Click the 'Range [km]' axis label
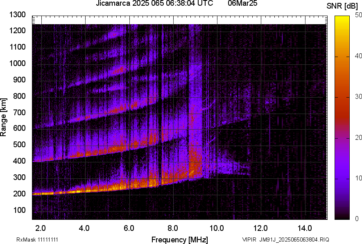362x244 pixels. tap(3, 117)
